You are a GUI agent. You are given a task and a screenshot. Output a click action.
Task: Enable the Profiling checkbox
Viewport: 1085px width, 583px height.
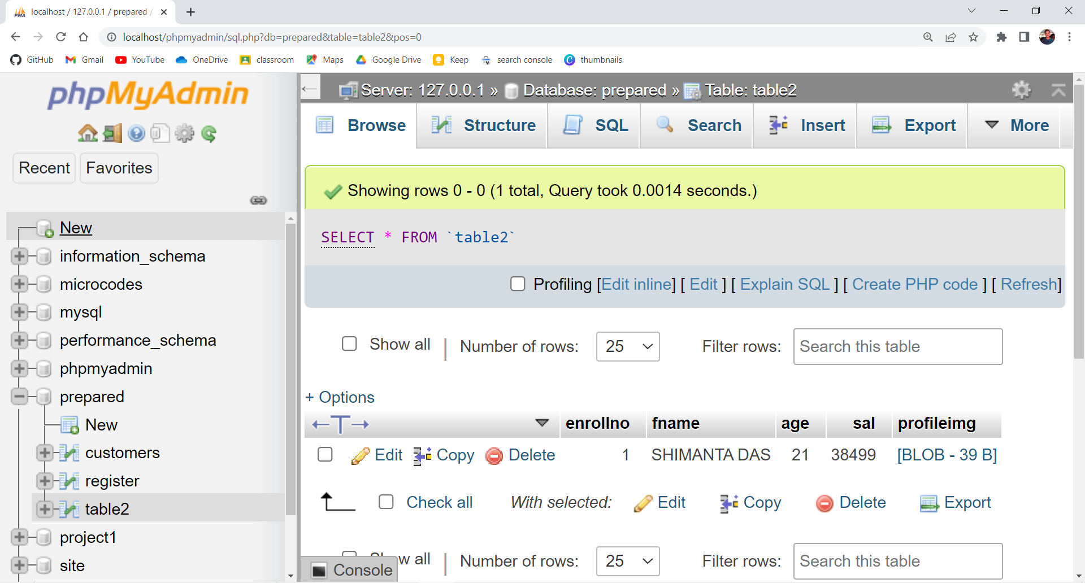point(518,284)
